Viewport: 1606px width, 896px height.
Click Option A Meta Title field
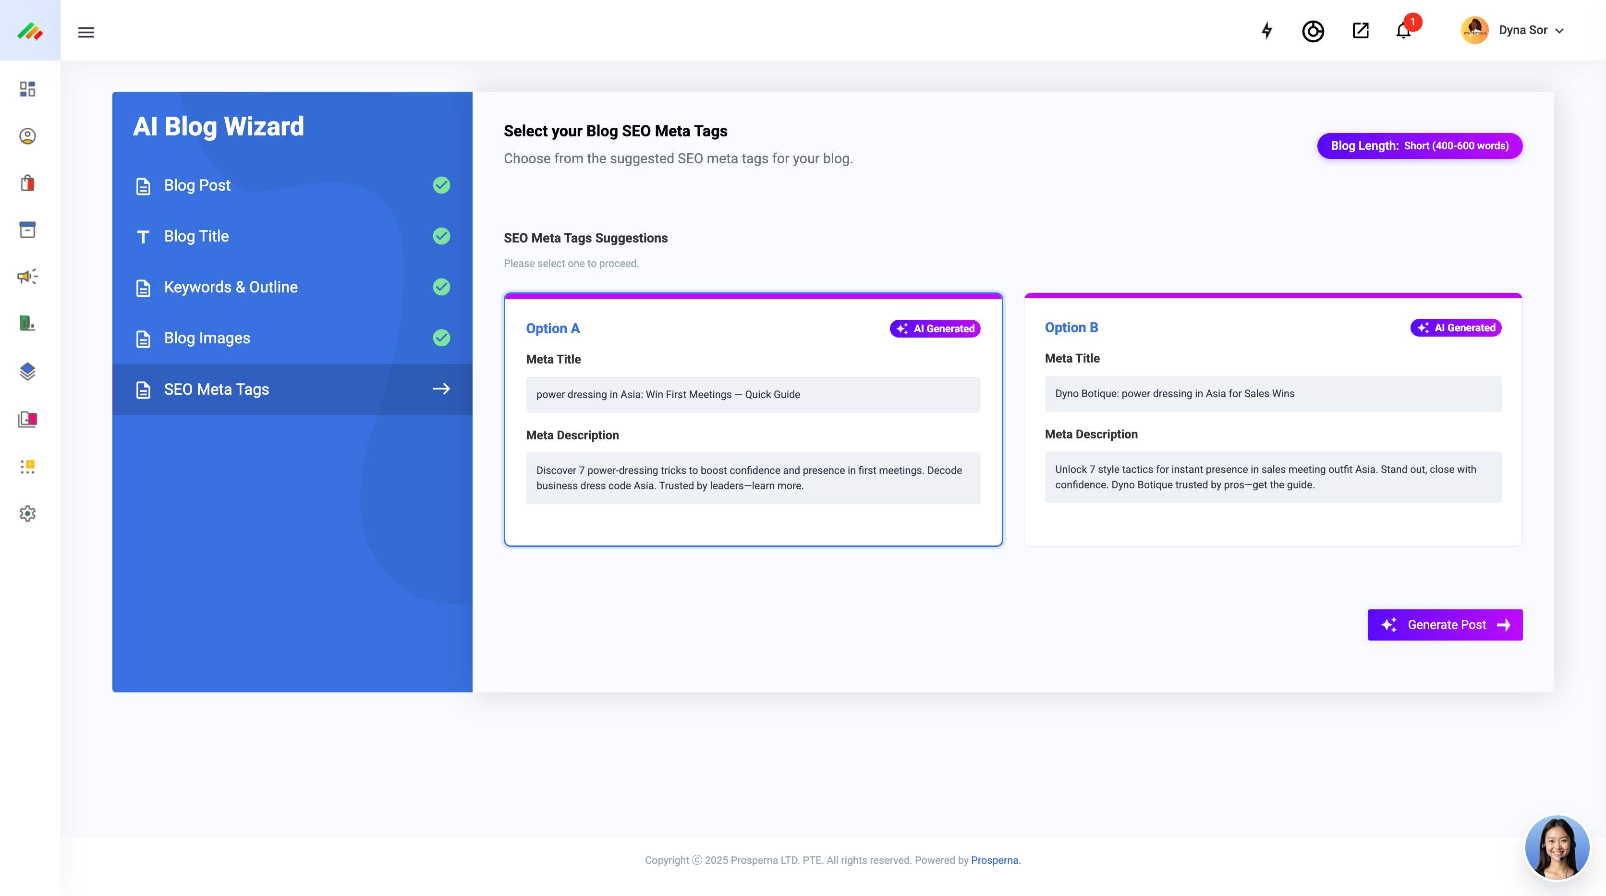[x=753, y=395]
